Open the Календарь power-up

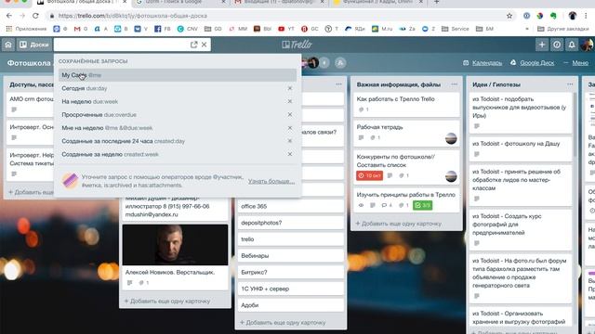coord(483,63)
